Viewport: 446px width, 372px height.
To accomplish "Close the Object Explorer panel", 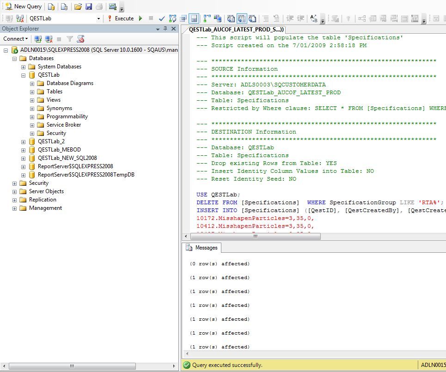I will pos(174,29).
